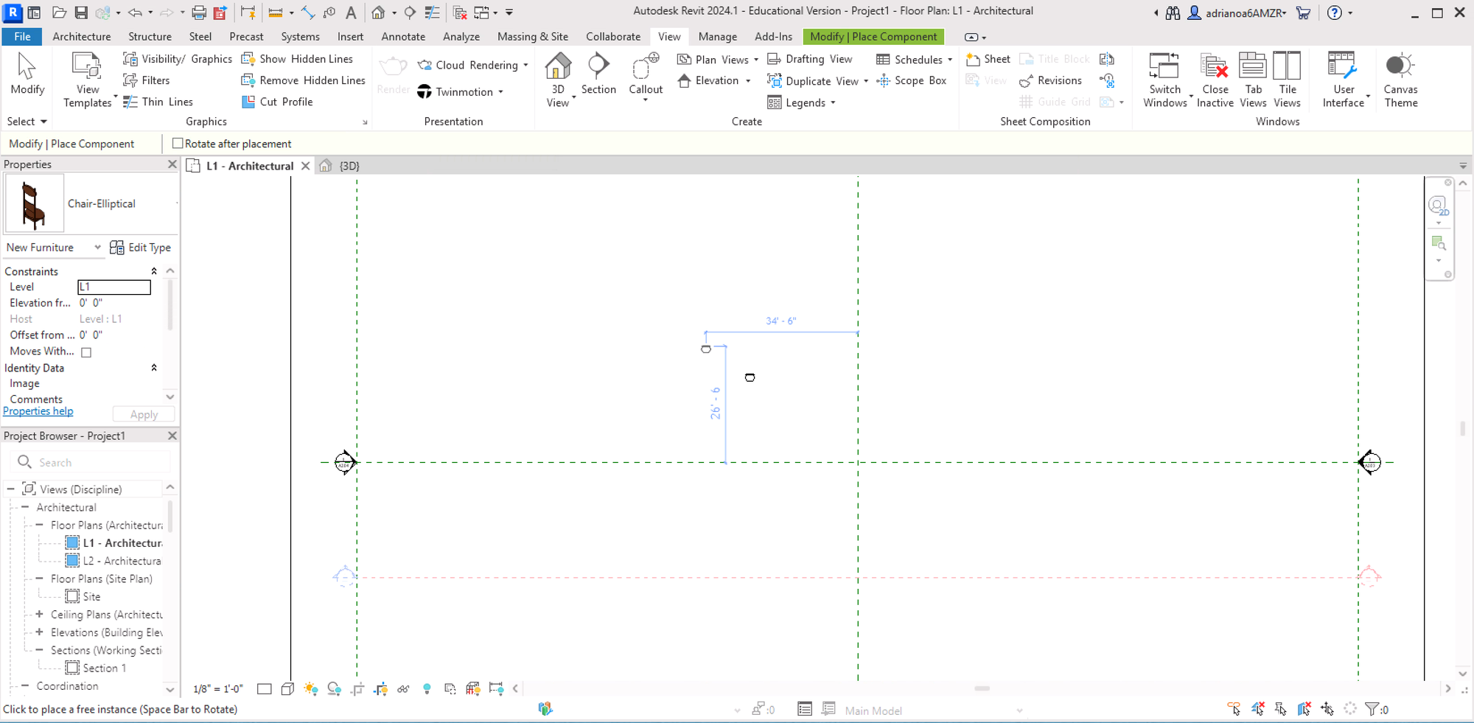Image resolution: width=1474 pixels, height=723 pixels.
Task: Create a Drafting View
Action: pyautogui.click(x=809, y=59)
